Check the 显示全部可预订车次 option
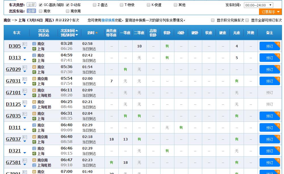 coord(247,20)
